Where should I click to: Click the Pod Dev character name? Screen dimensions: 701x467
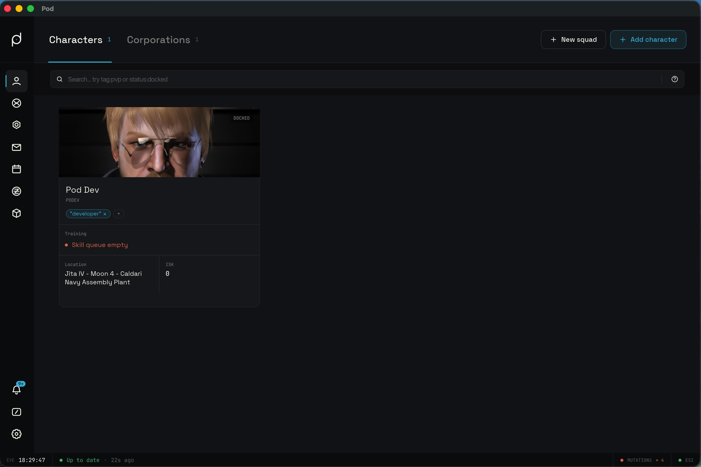tap(83, 190)
